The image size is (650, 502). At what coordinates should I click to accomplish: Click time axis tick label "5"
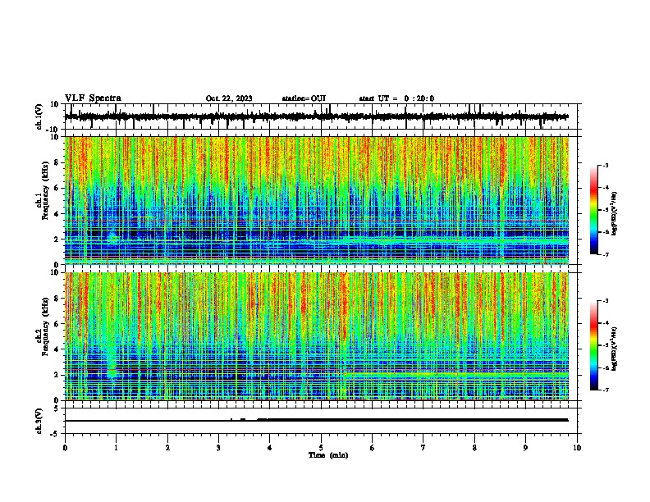click(321, 448)
